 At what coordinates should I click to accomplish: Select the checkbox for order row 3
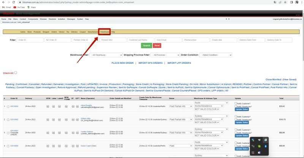click(x=8, y=133)
